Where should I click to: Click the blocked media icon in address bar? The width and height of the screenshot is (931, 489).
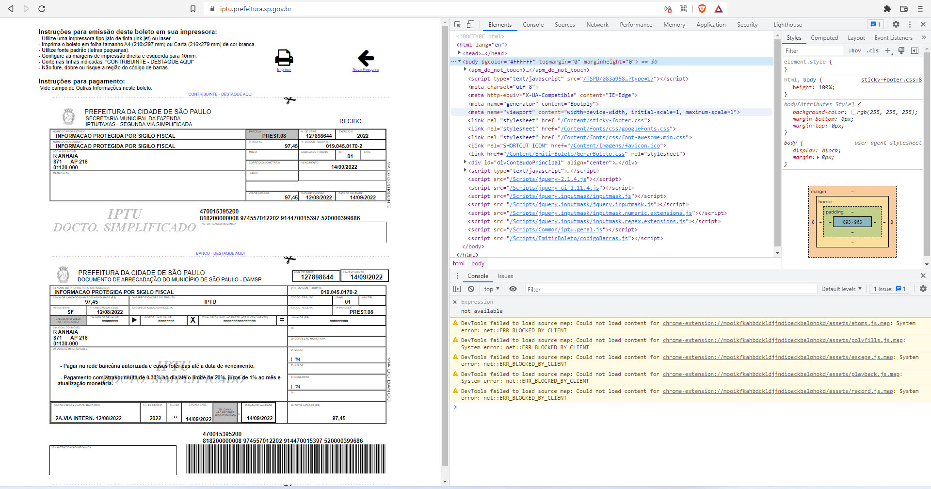(668, 9)
